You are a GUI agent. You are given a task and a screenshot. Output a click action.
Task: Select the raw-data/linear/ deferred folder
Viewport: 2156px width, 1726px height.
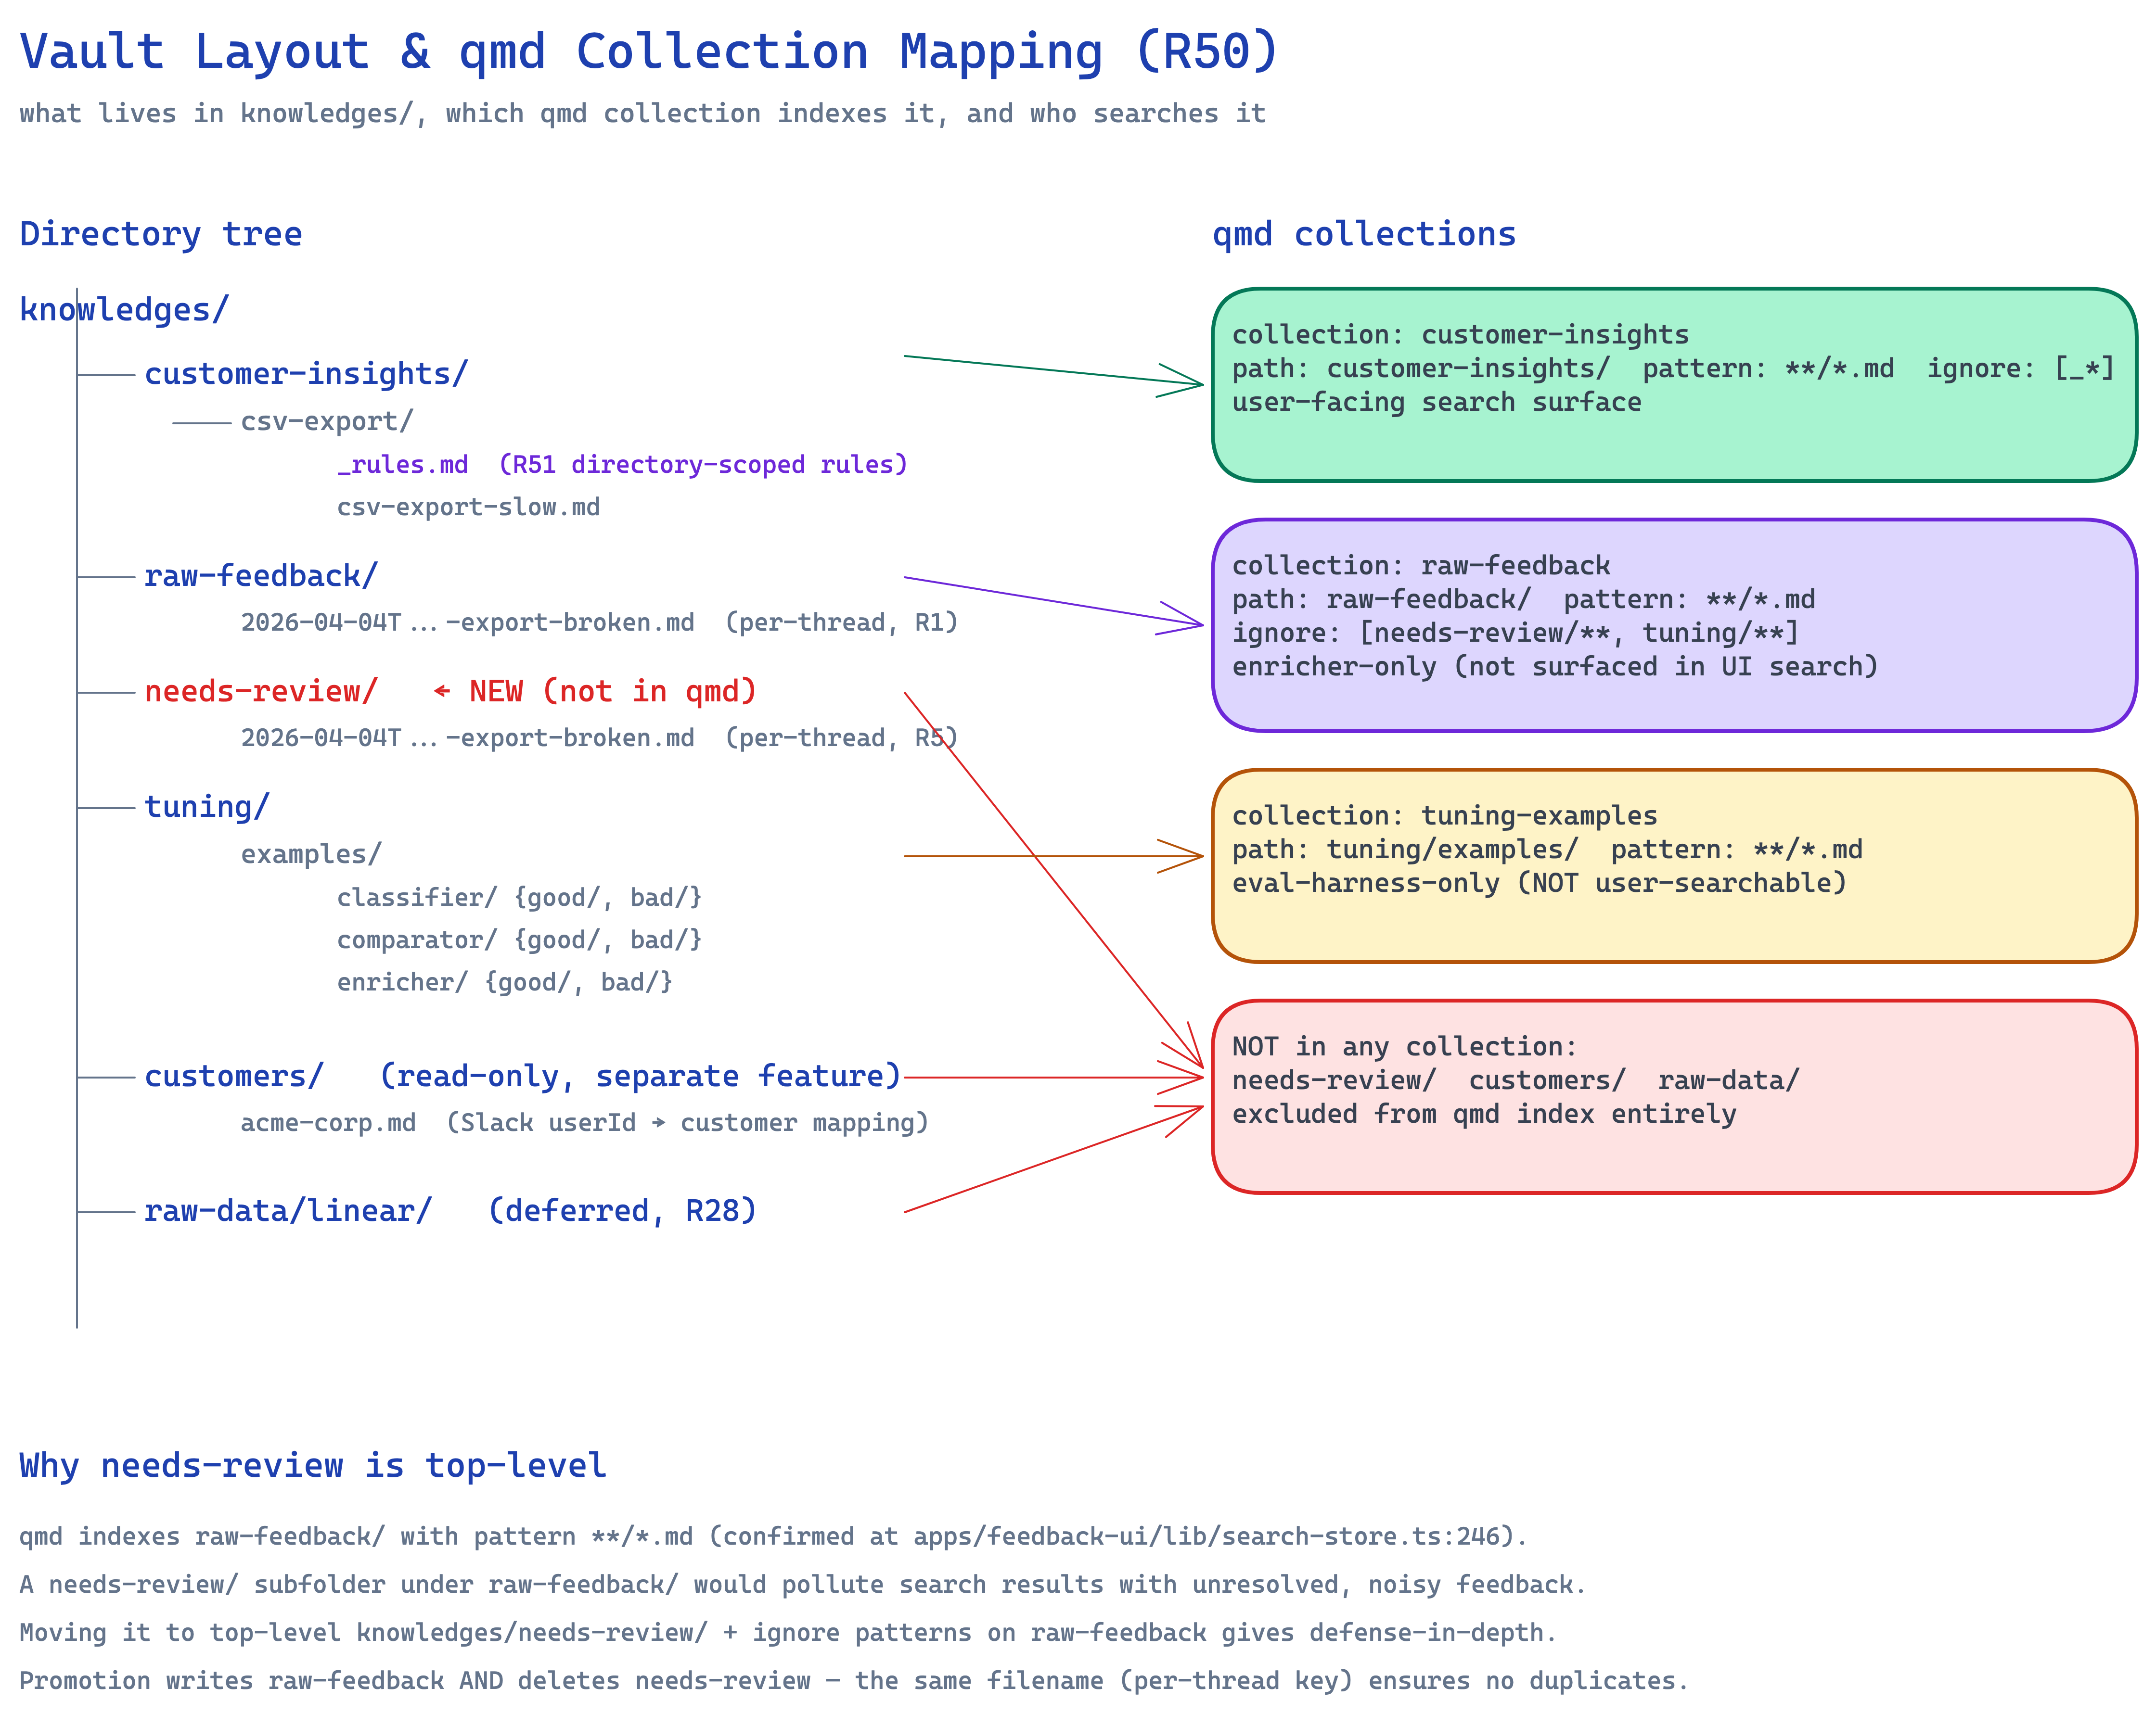[288, 1211]
